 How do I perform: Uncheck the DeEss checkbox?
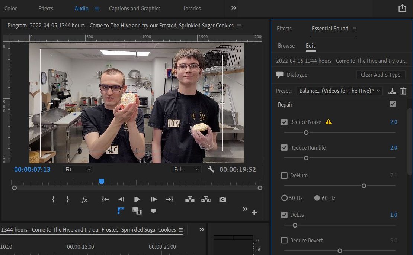284,215
